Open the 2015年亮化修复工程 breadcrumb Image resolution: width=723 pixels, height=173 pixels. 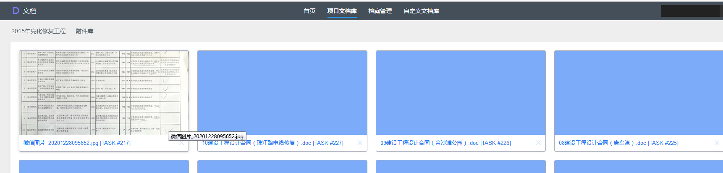pyautogui.click(x=39, y=31)
